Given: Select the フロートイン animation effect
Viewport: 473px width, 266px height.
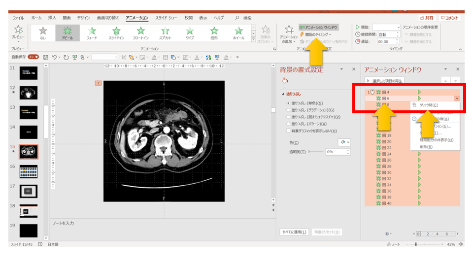Looking at the screenshot, I should (x=140, y=33).
